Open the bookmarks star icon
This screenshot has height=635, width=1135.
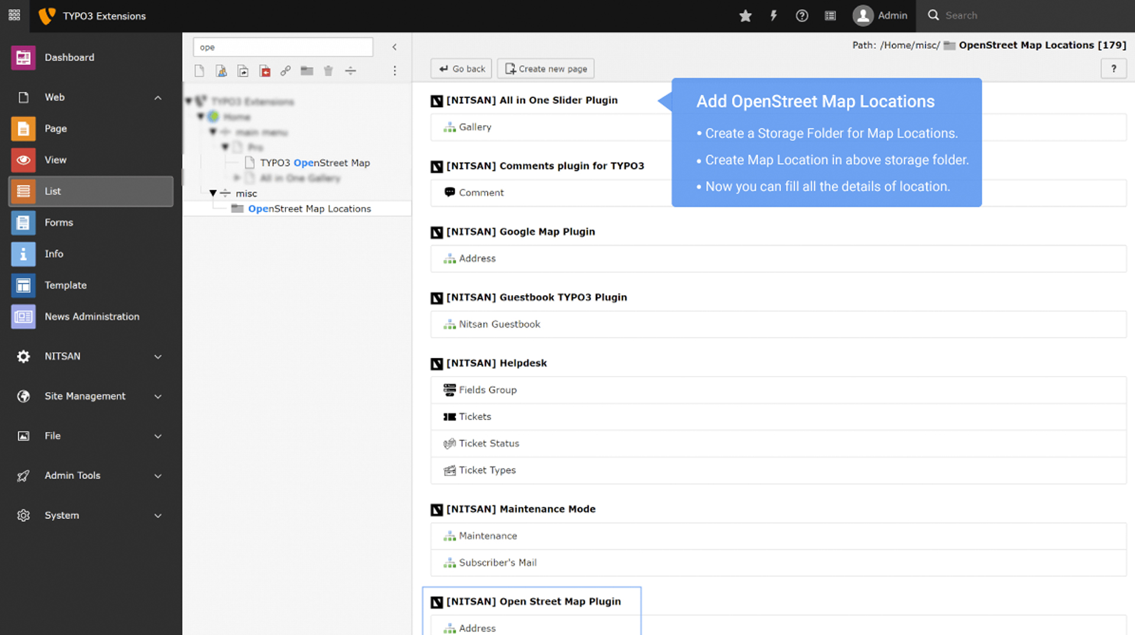pyautogui.click(x=745, y=16)
